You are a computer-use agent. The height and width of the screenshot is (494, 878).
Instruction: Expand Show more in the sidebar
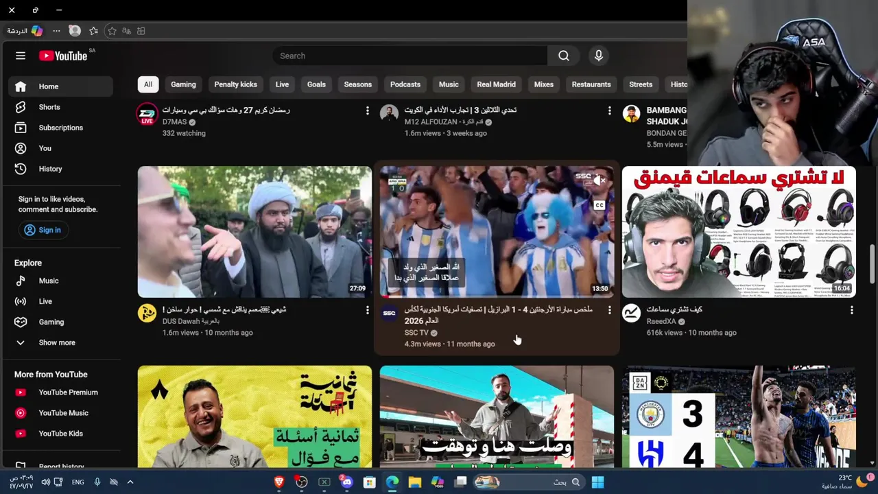coord(60,342)
